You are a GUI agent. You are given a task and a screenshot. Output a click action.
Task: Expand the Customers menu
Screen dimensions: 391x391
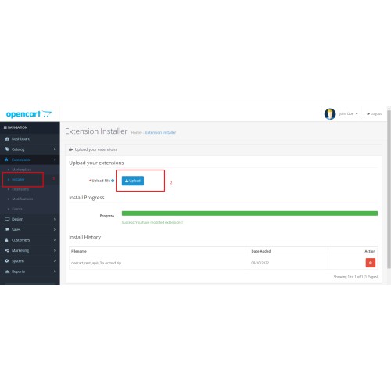tap(30, 240)
